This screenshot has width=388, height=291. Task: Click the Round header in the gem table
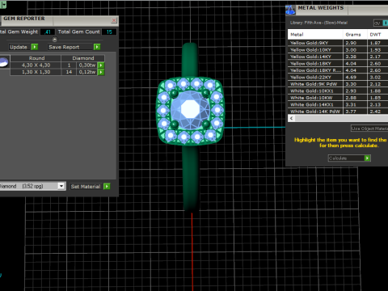point(36,58)
